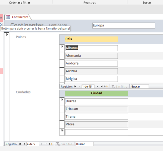Select the Alemania country field
This screenshot has height=151, width=163.
click(91, 56)
